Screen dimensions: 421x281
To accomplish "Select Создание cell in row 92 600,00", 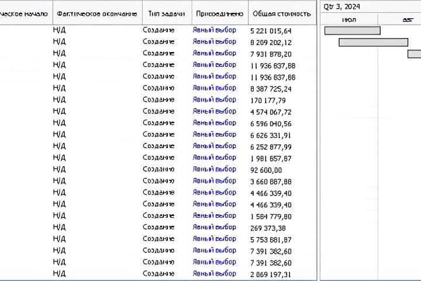I will tap(158, 169).
